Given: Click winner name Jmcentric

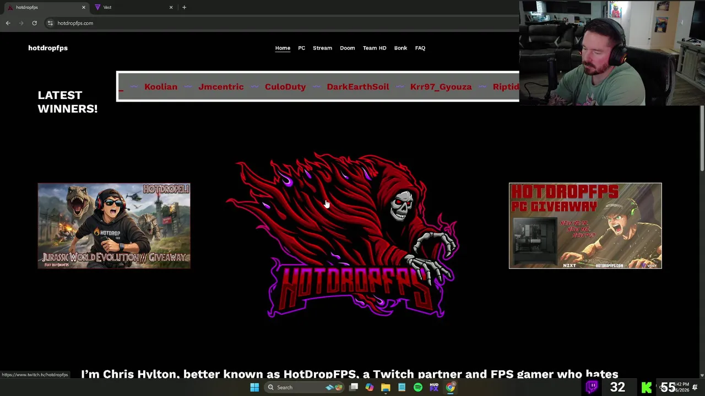Looking at the screenshot, I should (221, 87).
